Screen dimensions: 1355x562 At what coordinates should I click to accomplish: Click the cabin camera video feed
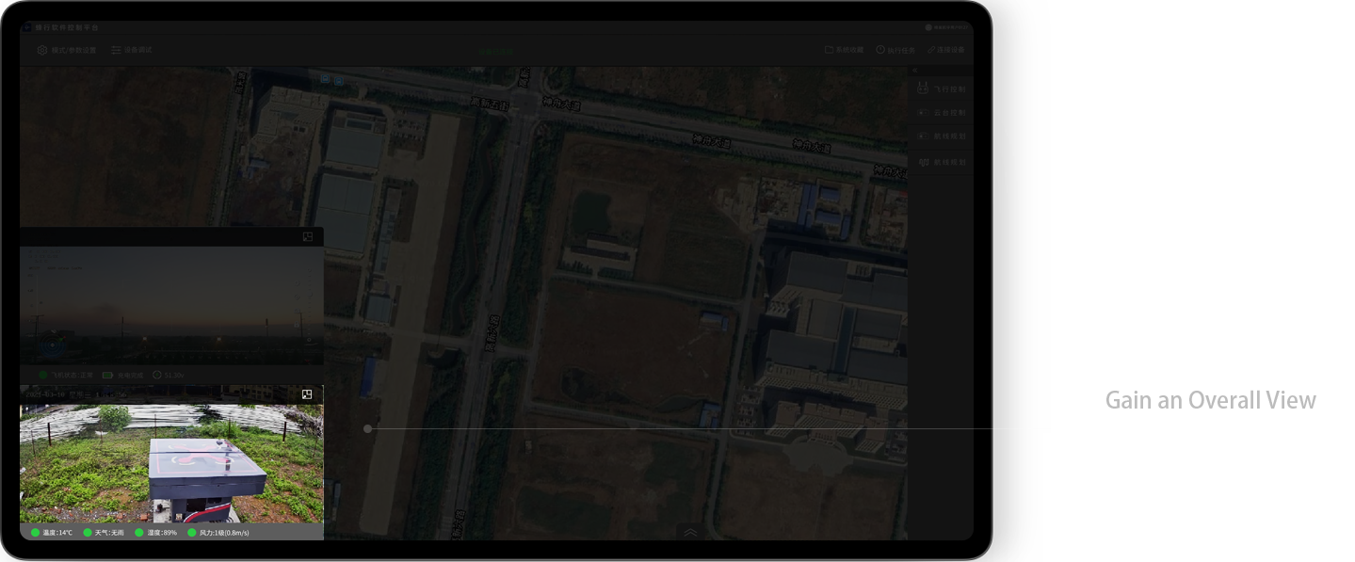(x=171, y=463)
